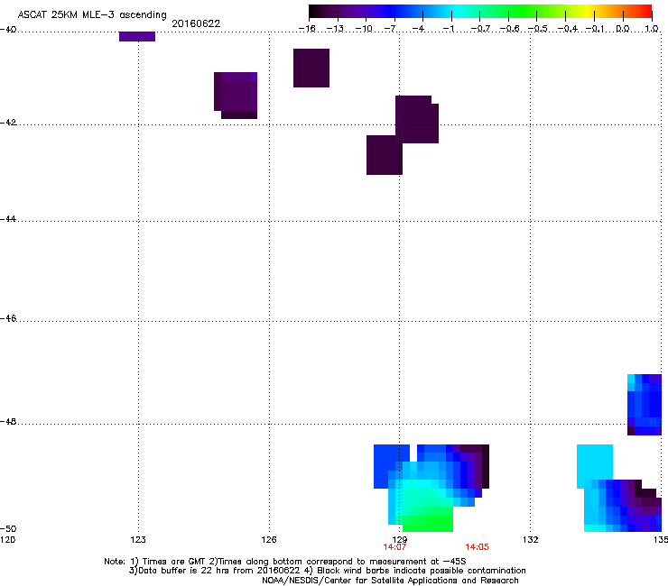This screenshot has height=586, width=668.
Task: Click the colorbar tick label "-7"
Action: tap(390, 29)
